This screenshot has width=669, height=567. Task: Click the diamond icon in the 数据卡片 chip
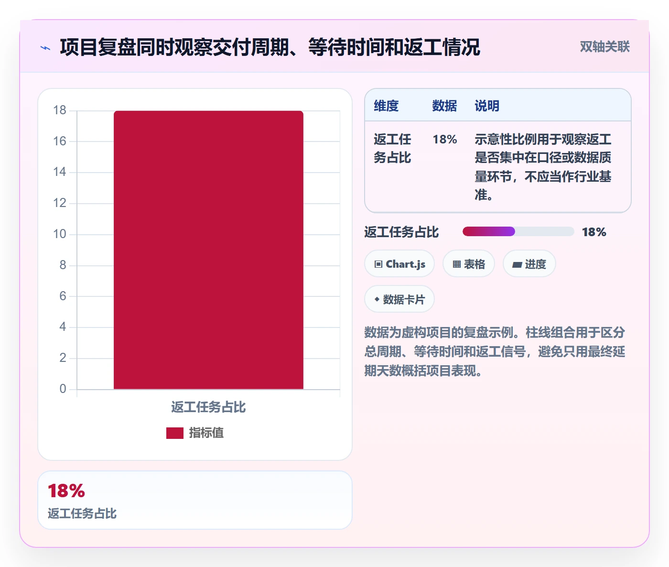(x=377, y=300)
